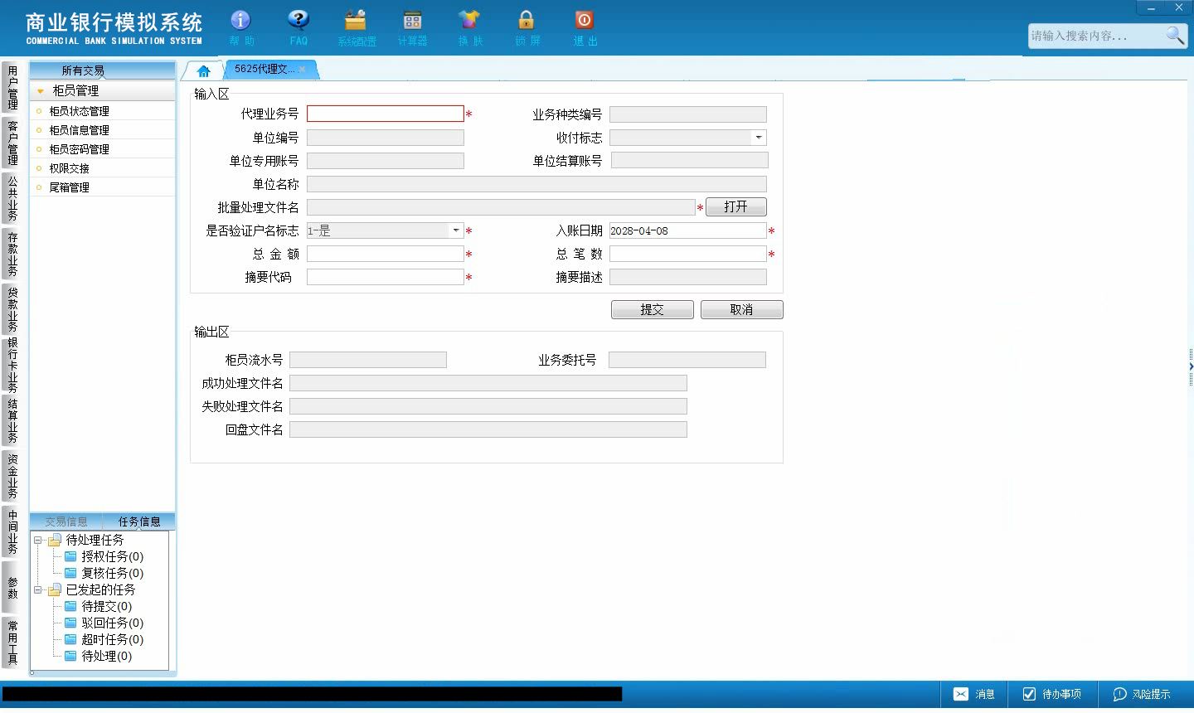Focus the 摘要代码 input field

(x=386, y=277)
